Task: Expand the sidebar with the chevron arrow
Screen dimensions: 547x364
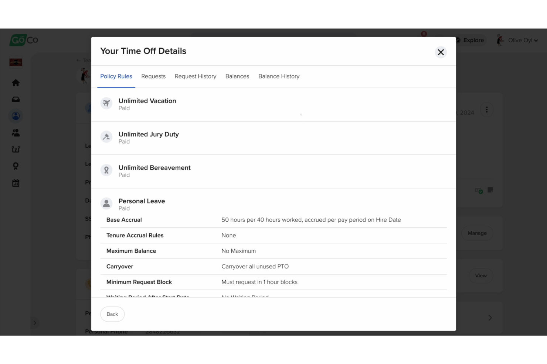Action: 35,323
